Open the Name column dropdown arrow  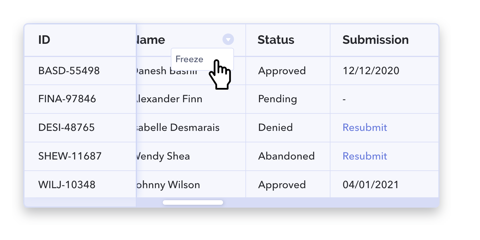click(x=228, y=40)
